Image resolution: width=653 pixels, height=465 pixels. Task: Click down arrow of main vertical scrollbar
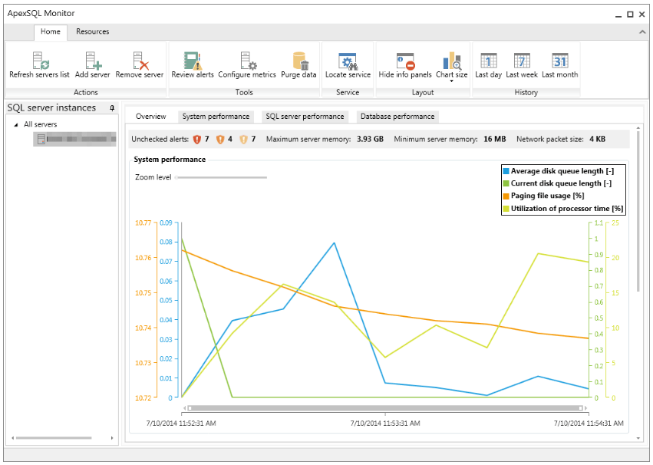click(x=638, y=438)
